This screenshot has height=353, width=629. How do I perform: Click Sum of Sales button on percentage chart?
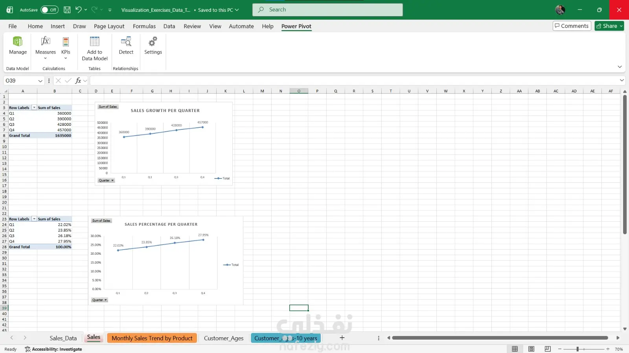coord(101,221)
